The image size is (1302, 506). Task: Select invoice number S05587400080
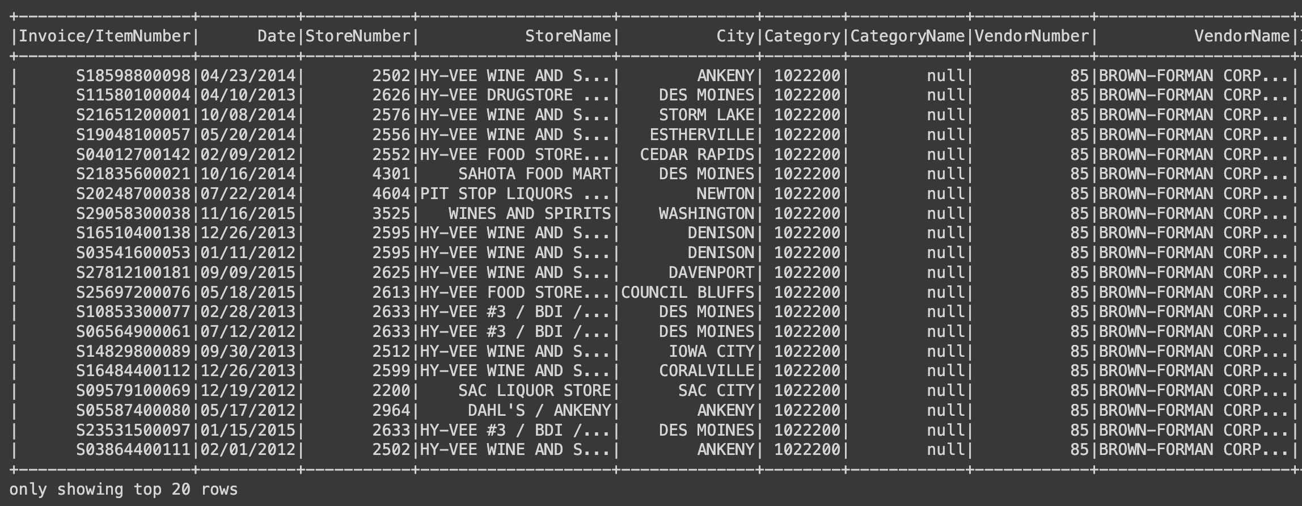[x=134, y=411]
